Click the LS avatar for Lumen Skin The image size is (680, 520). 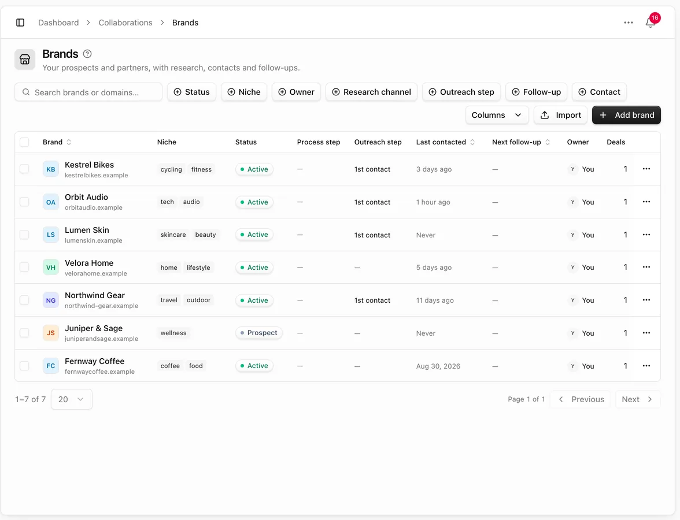pyautogui.click(x=51, y=235)
